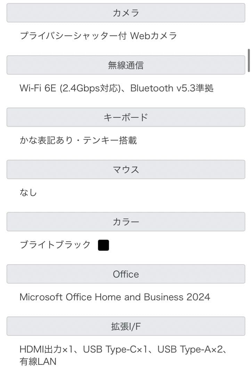This screenshot has height=375, width=252.
Task: Click the かな表記あり text
Action: click(46, 140)
